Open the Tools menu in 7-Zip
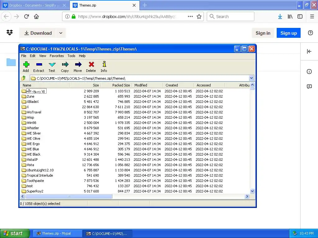Image resolution: width=318 pixels, height=238 pixels. [71, 56]
